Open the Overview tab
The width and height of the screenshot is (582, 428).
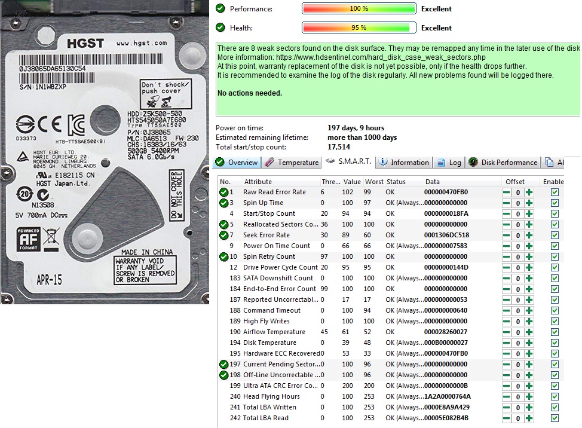[237, 162]
